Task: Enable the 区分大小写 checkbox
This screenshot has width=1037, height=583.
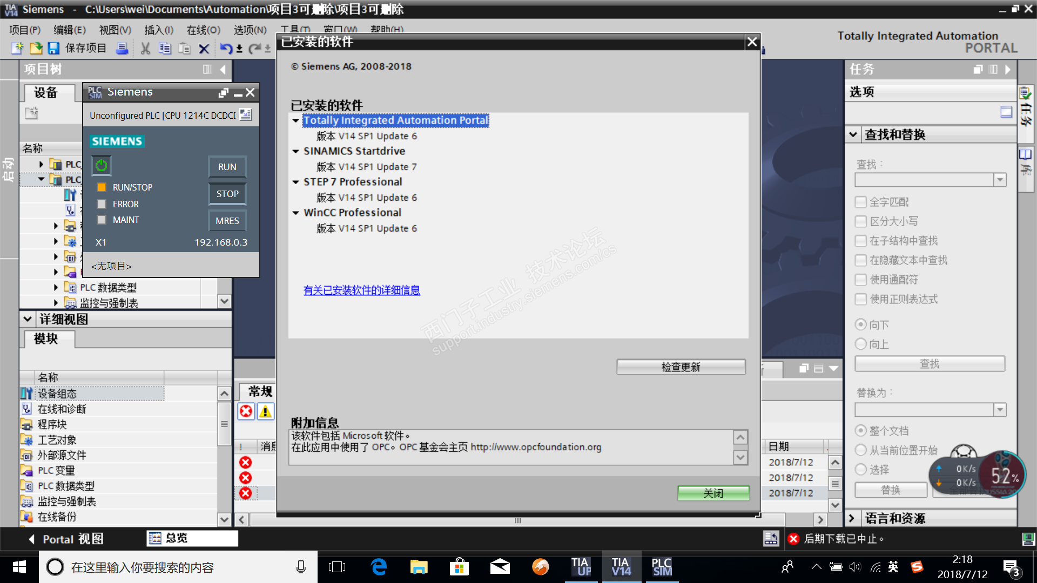Action: (x=861, y=221)
